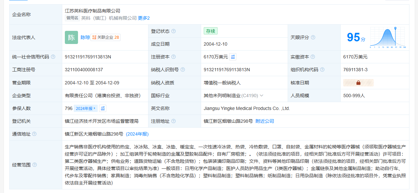Viewport: 418px width, 193px height.
Task: View 附近公司 near the registered address
Action: 265,121
